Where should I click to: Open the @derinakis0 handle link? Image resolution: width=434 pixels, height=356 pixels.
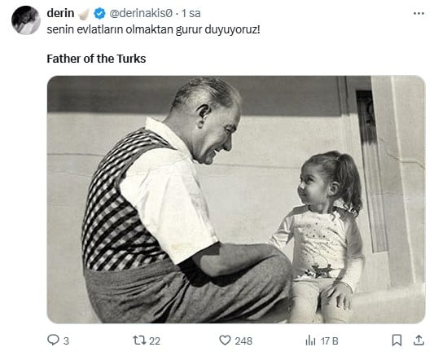[141, 13]
